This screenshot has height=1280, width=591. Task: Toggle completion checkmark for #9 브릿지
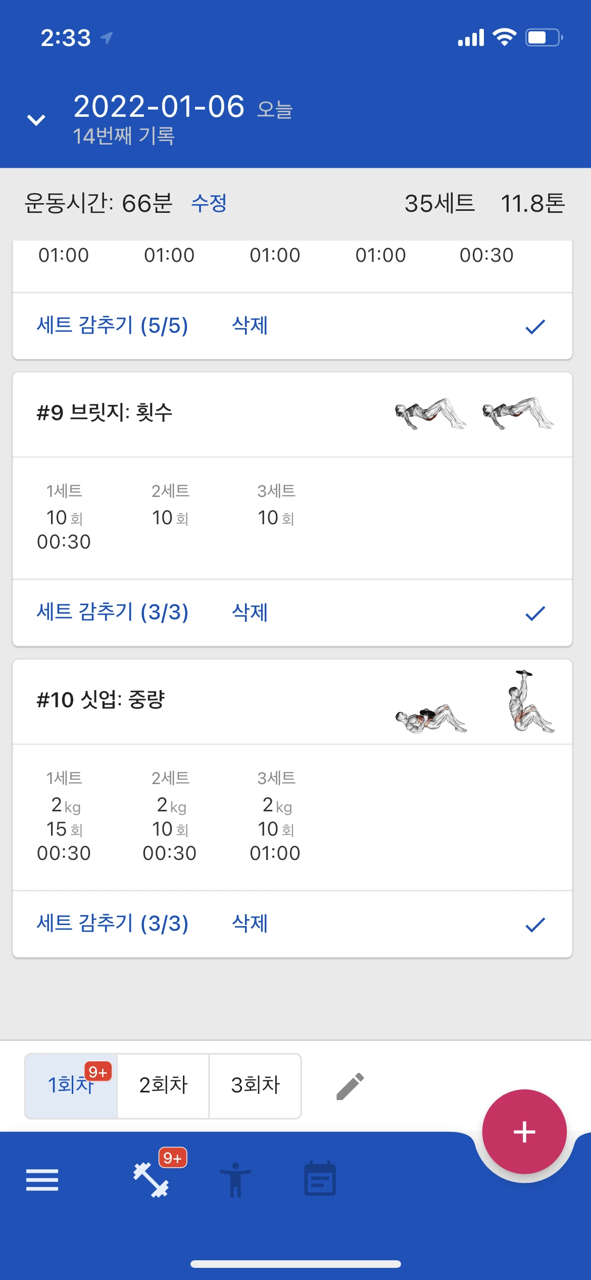pyautogui.click(x=535, y=613)
